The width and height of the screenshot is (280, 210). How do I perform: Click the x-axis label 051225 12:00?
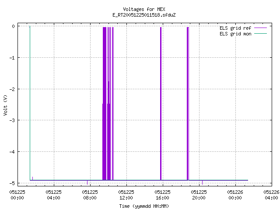click(x=126, y=195)
